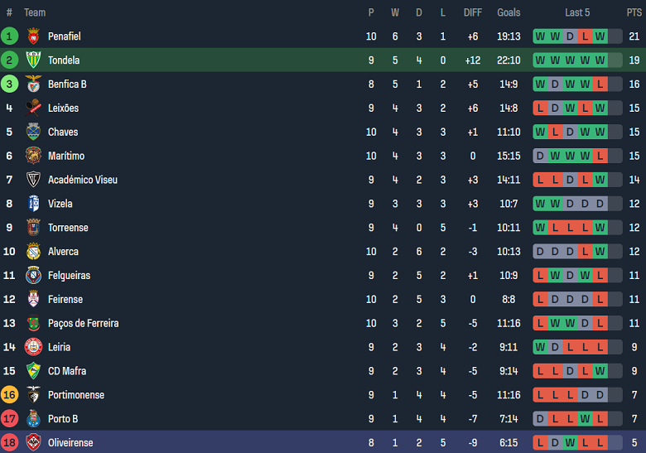
Task: Open the Torreense team link
Action: pyautogui.click(x=68, y=228)
